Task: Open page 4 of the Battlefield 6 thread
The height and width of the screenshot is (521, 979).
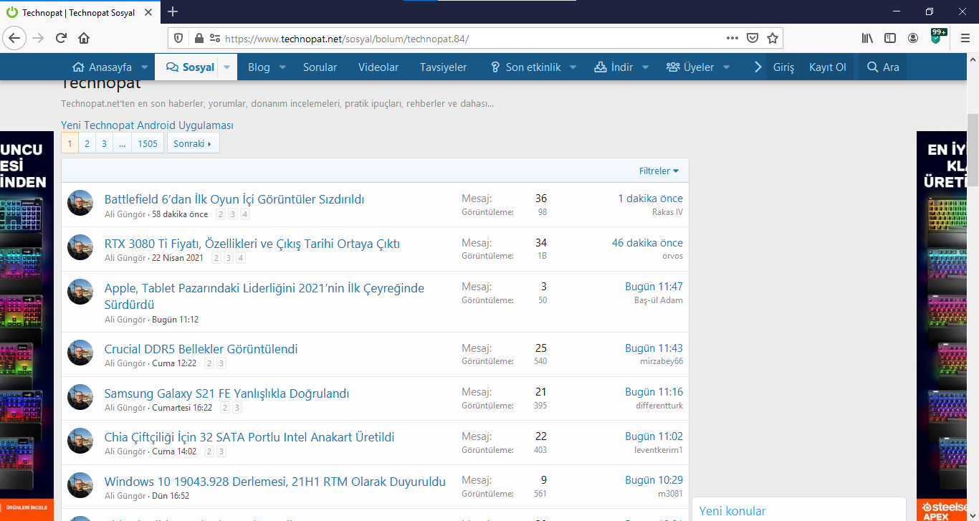Action: click(x=245, y=214)
